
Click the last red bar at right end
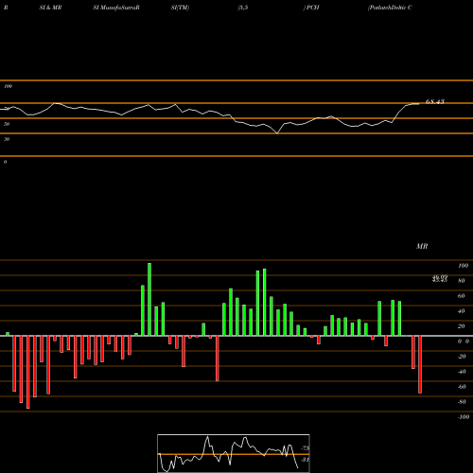(420, 364)
